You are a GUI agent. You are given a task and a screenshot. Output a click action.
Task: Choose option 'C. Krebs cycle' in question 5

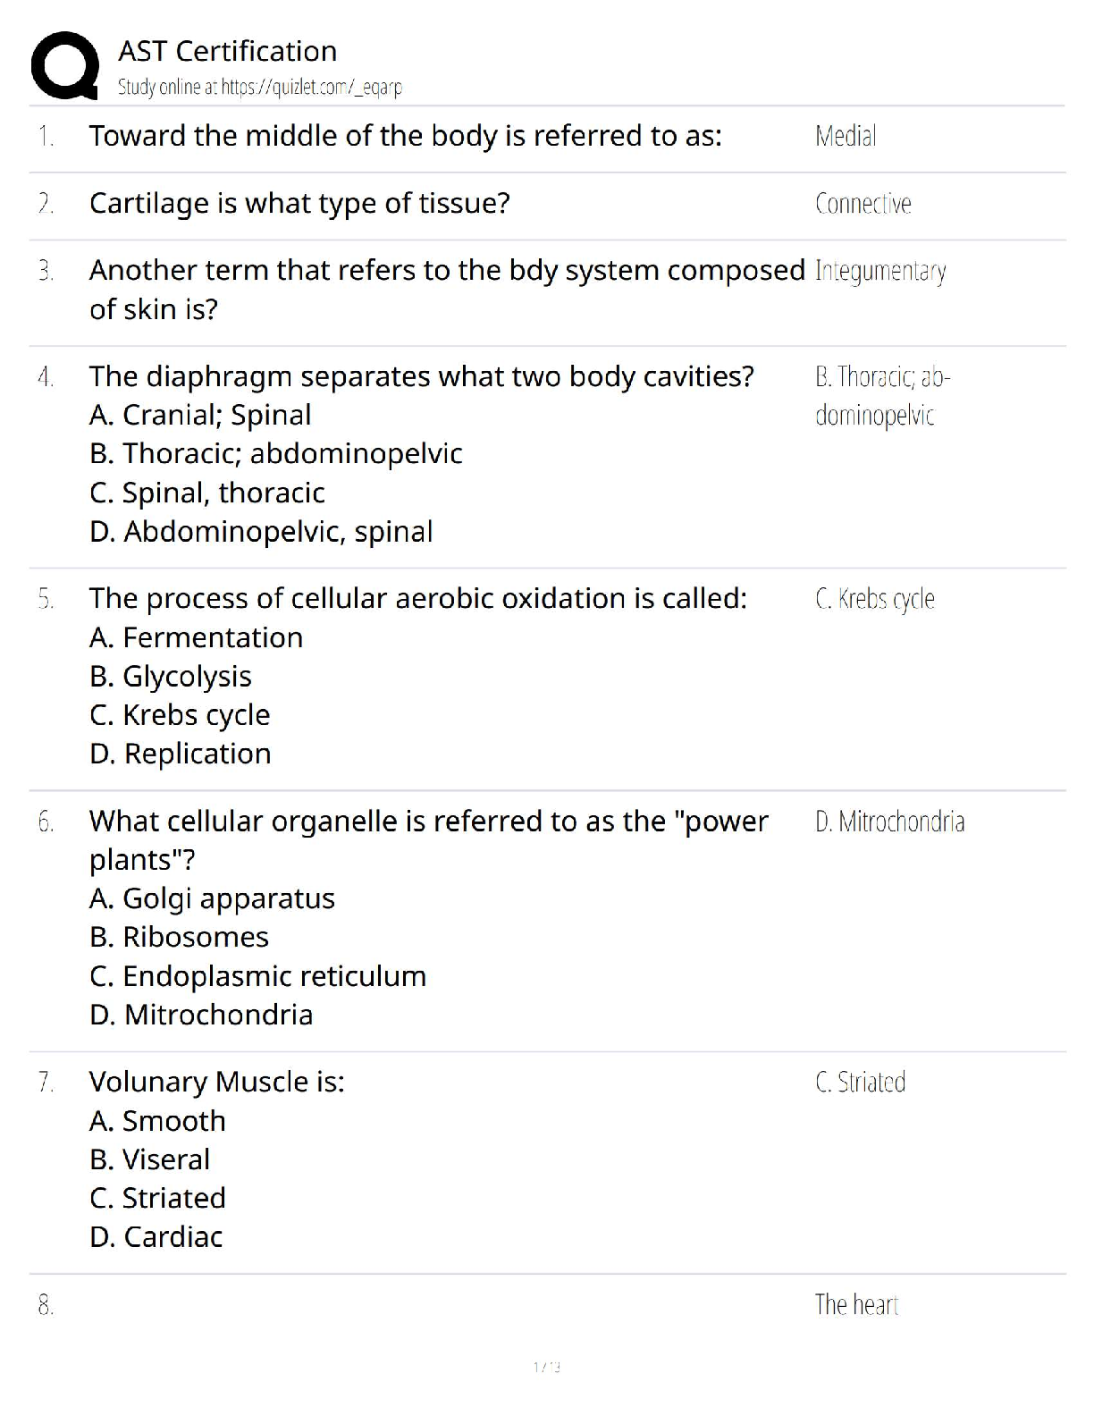[x=180, y=715]
